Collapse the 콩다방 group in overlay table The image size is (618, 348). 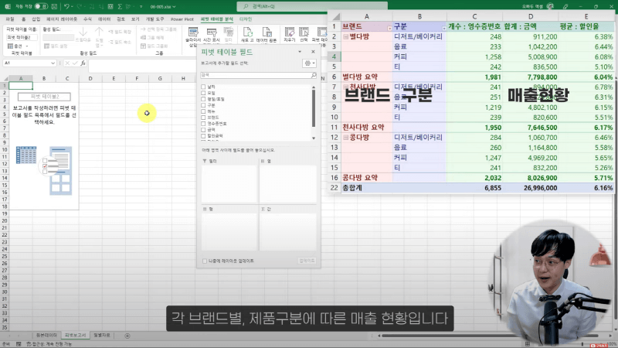pyautogui.click(x=345, y=138)
